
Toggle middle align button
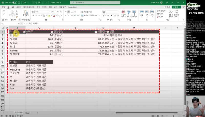[69, 12]
